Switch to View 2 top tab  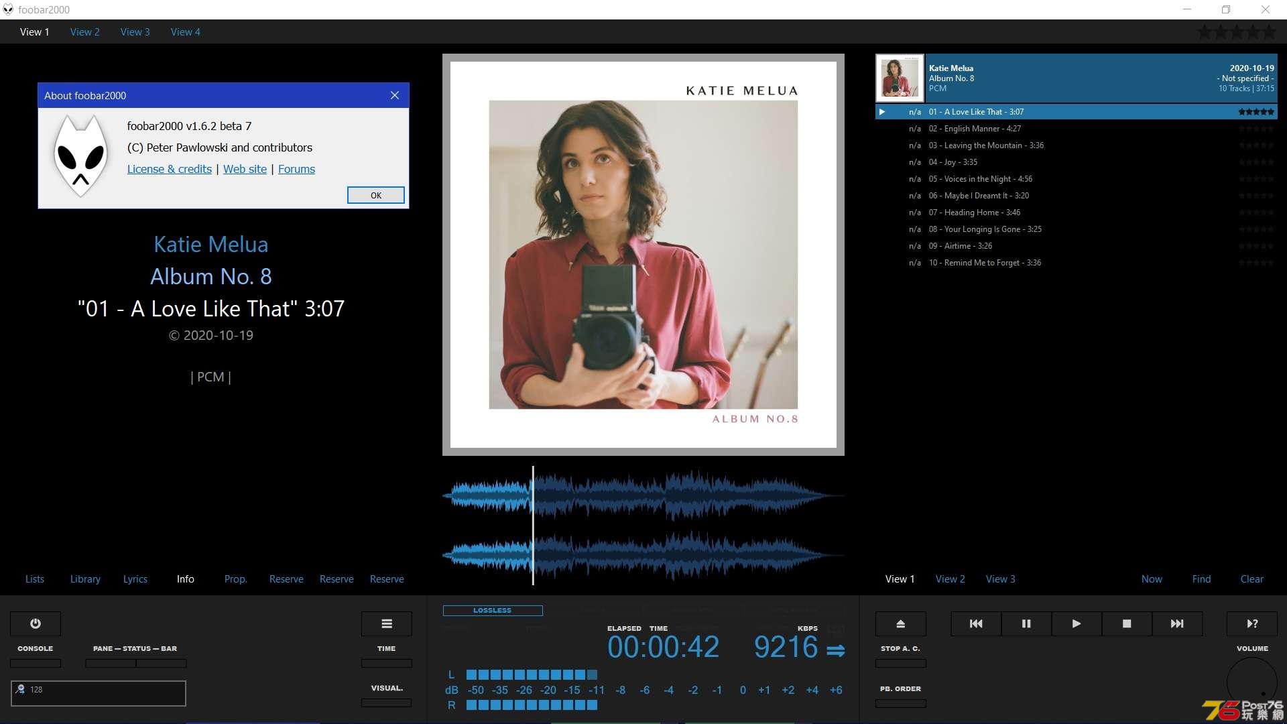coord(85,32)
